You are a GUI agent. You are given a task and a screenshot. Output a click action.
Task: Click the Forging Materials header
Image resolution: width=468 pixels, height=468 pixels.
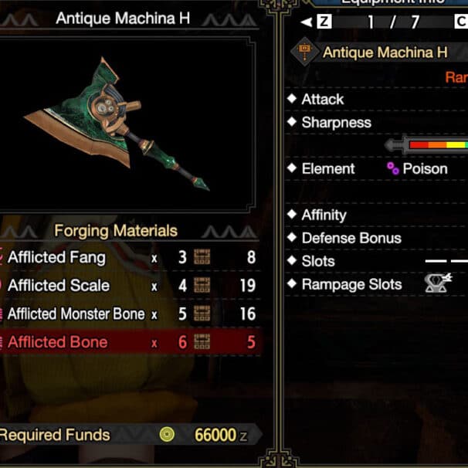[116, 231]
